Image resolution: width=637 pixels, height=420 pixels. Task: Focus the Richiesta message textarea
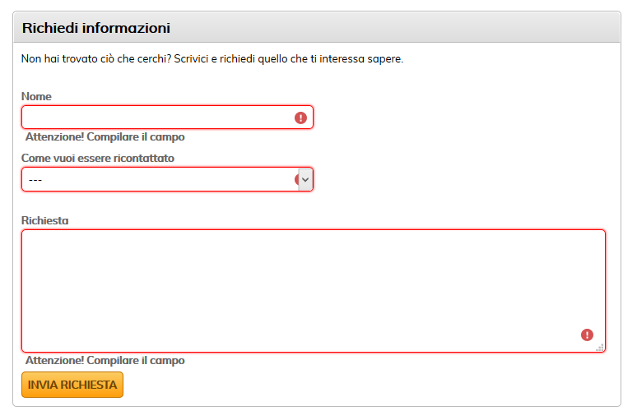[x=314, y=291]
